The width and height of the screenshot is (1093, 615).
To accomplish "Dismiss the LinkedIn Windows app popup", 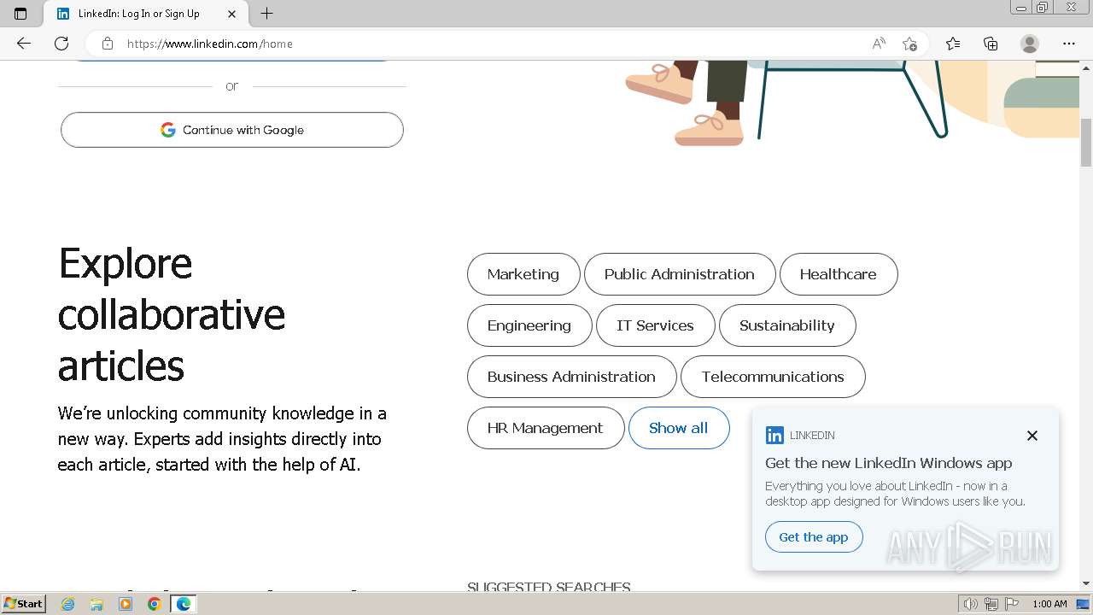I will [x=1032, y=436].
